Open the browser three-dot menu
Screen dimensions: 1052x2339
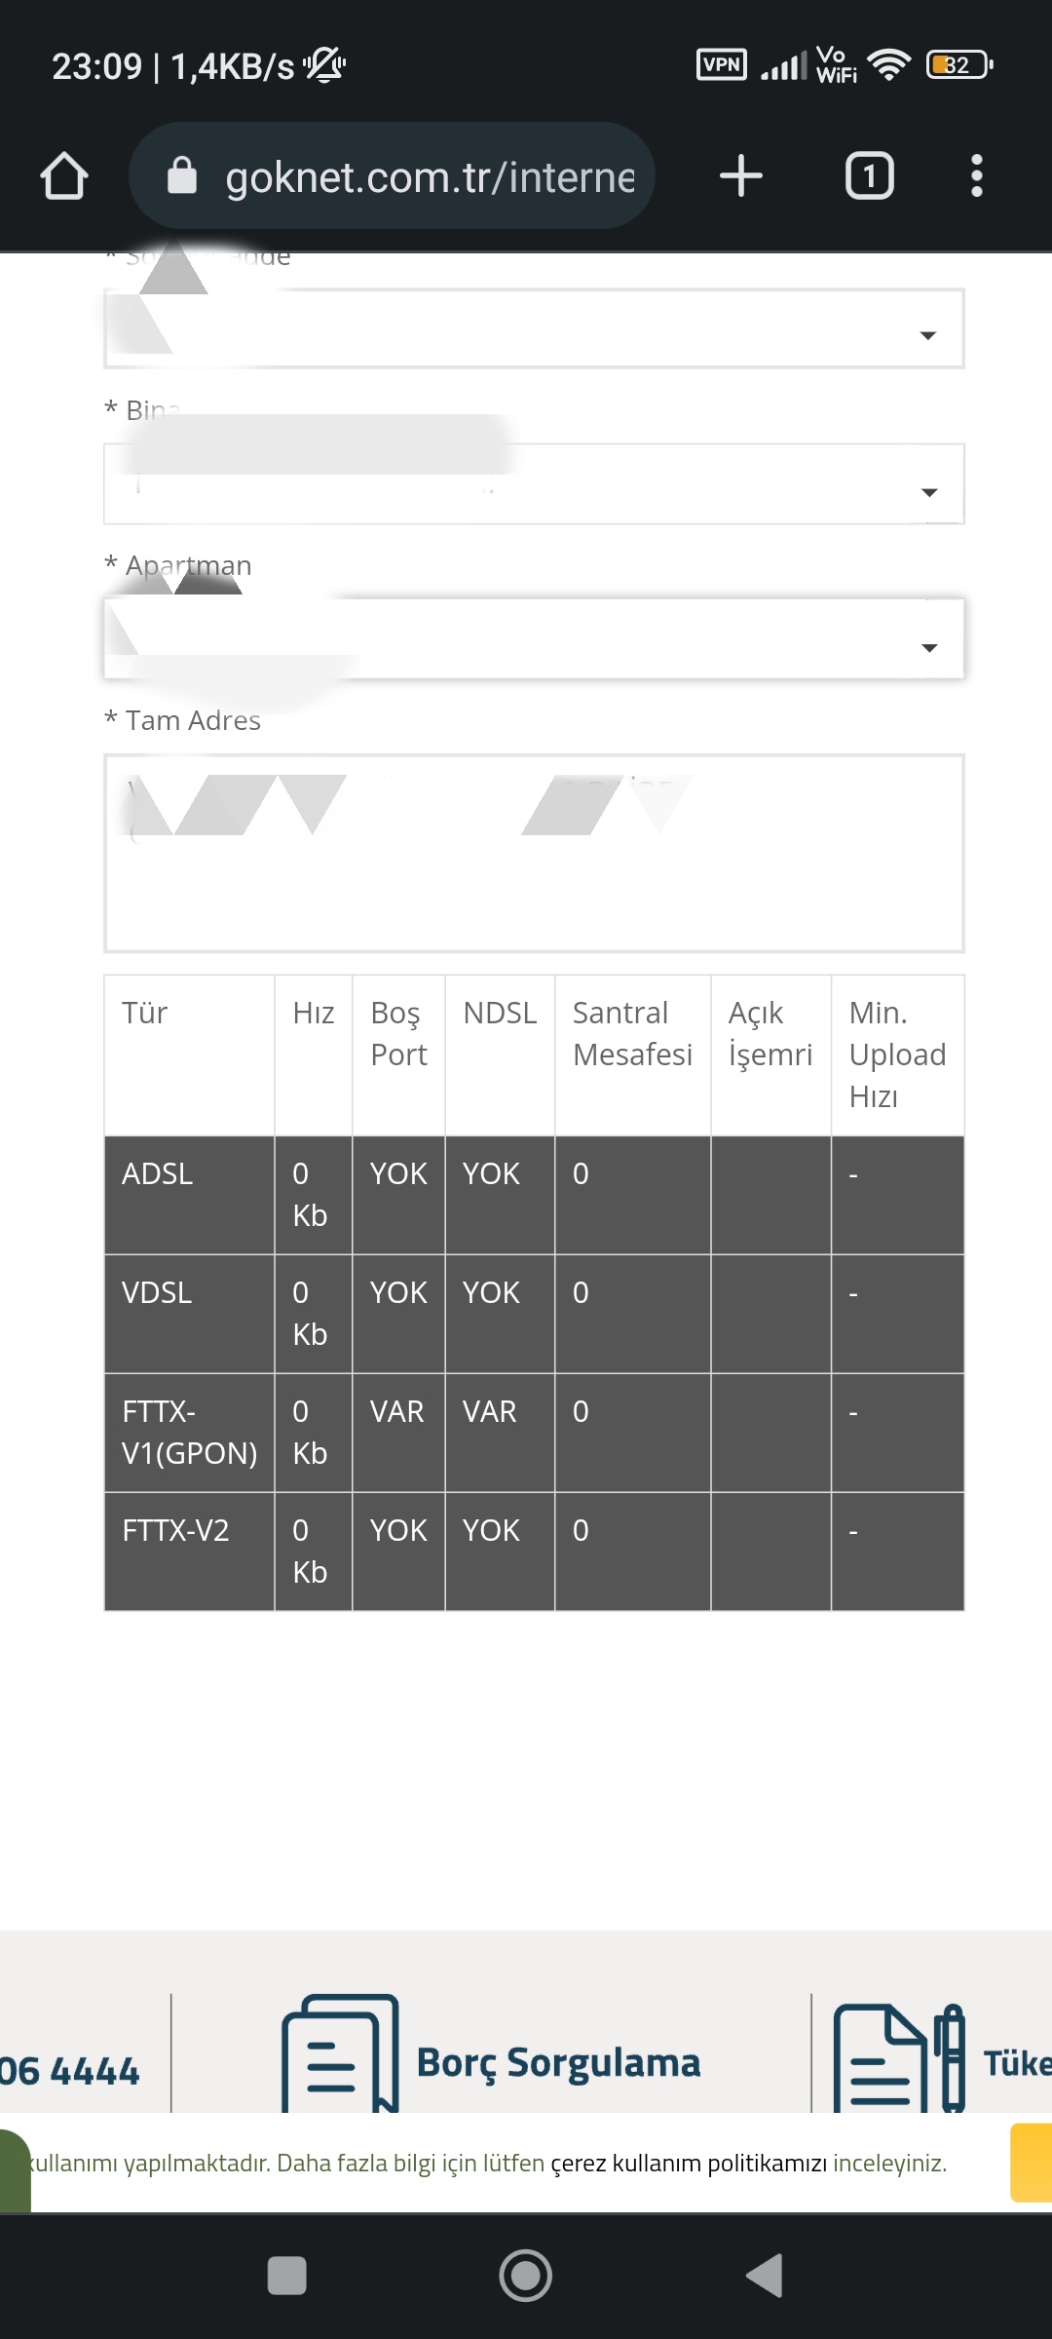[x=976, y=176]
